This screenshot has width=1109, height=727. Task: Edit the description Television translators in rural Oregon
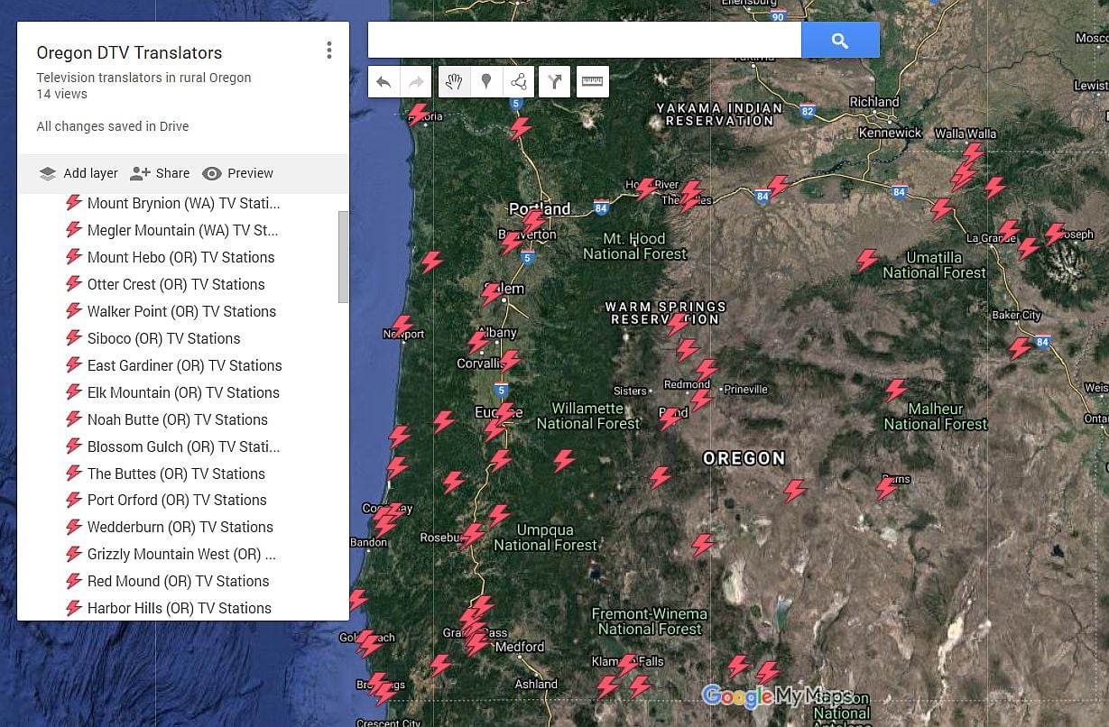(x=143, y=78)
